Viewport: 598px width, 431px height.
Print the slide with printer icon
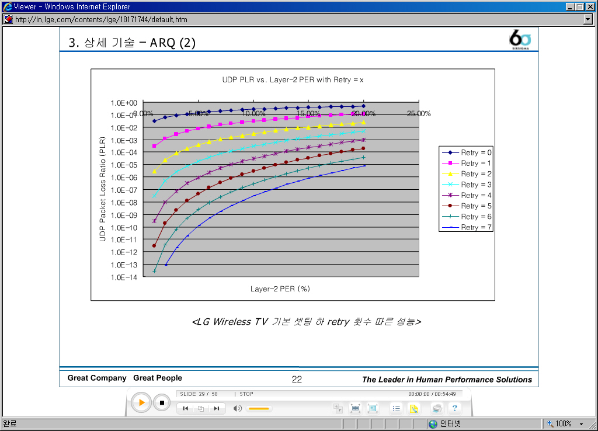[x=436, y=408]
